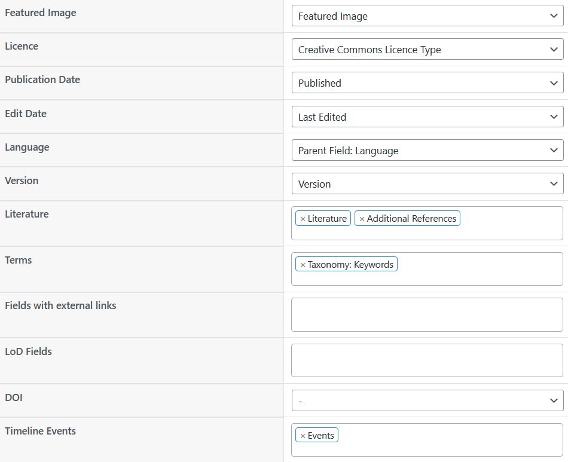
Task: Click the Fields with external links input
Action: click(x=427, y=314)
